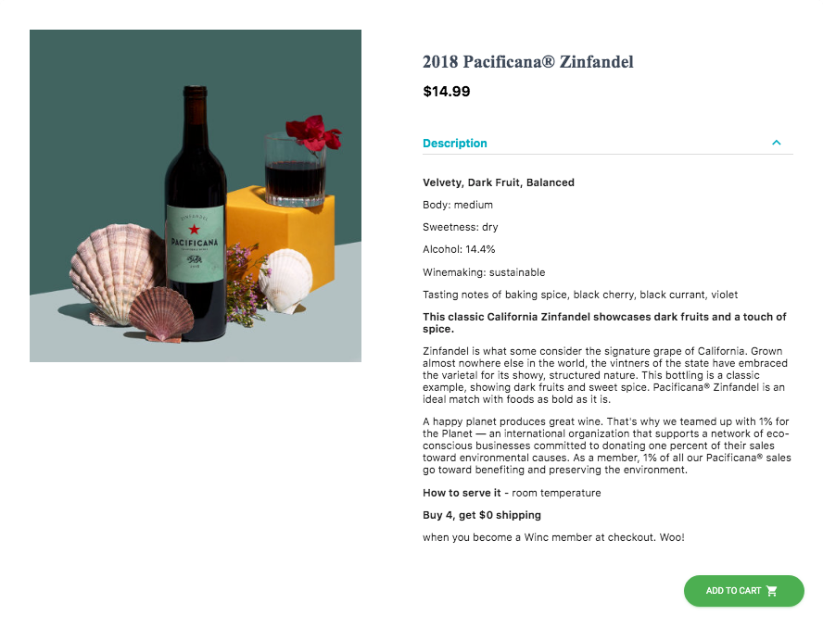The width and height of the screenshot is (823, 628).
Task: Click the red flower atop the glass
Action: 313,132
